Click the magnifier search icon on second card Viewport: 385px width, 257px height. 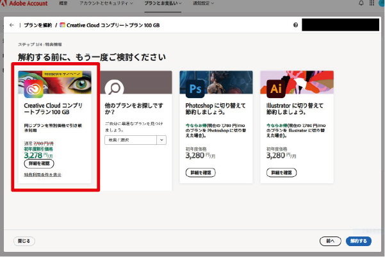(x=114, y=88)
